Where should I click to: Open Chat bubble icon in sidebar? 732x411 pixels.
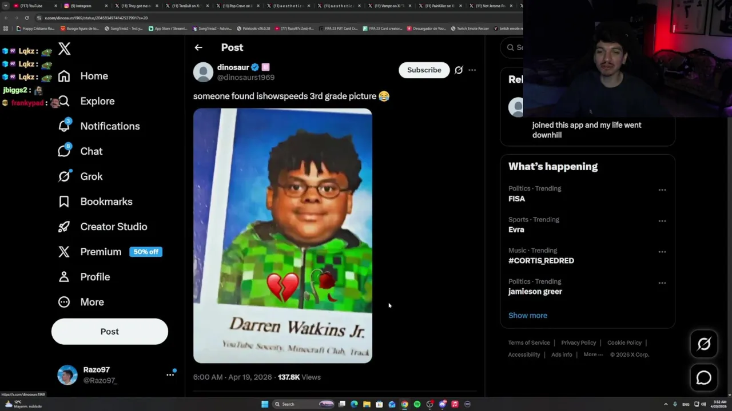tap(64, 151)
